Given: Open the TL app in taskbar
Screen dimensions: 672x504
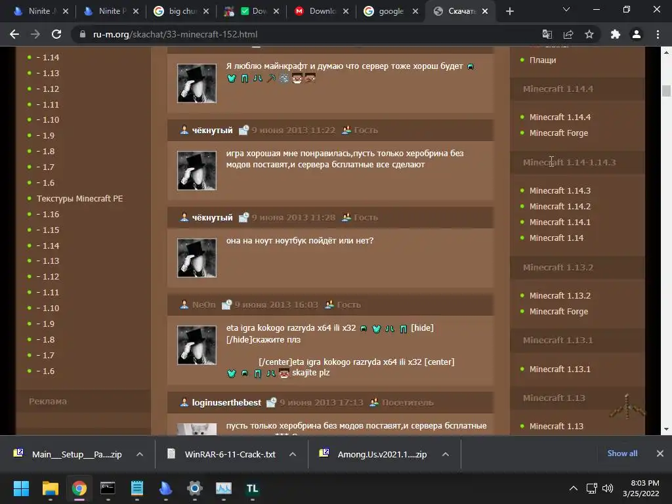Looking at the screenshot, I should click(253, 488).
